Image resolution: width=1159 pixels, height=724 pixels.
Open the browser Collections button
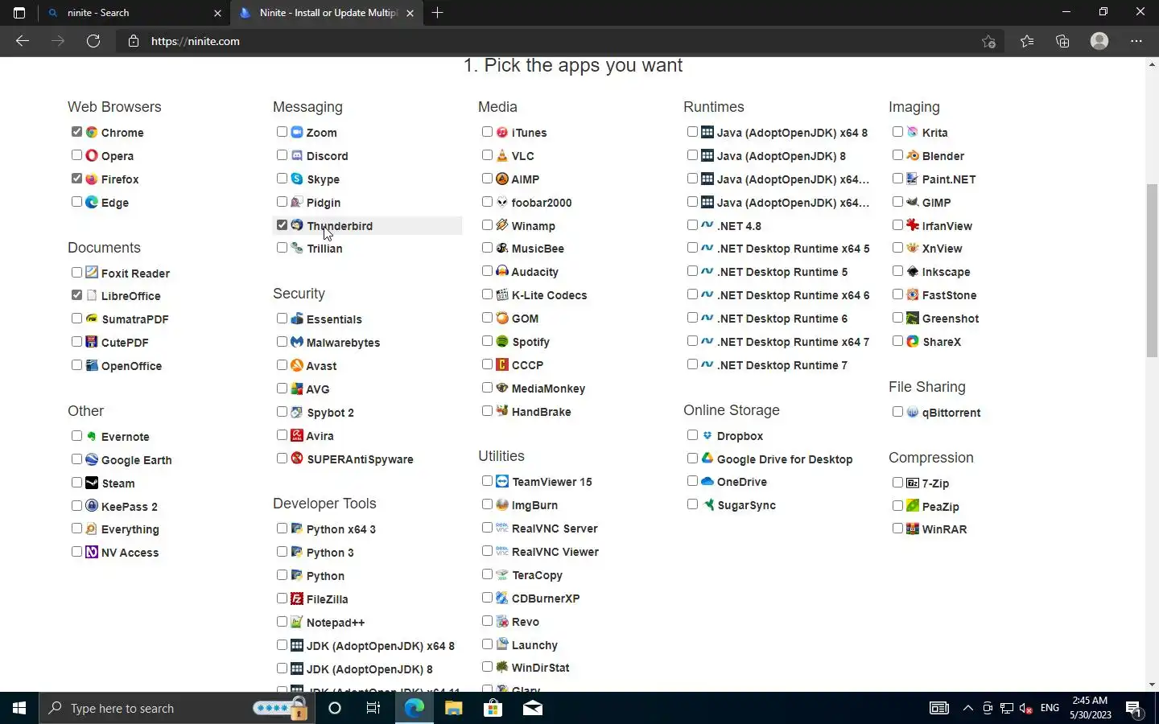click(x=1062, y=41)
